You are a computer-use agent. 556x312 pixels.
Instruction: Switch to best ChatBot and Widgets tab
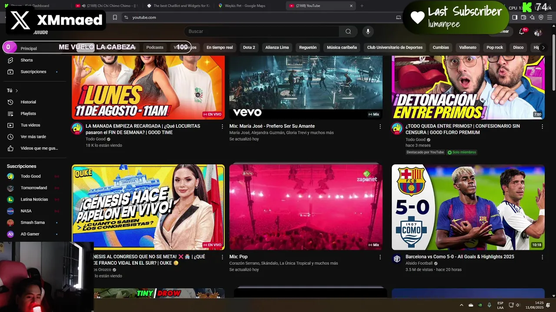(x=178, y=6)
